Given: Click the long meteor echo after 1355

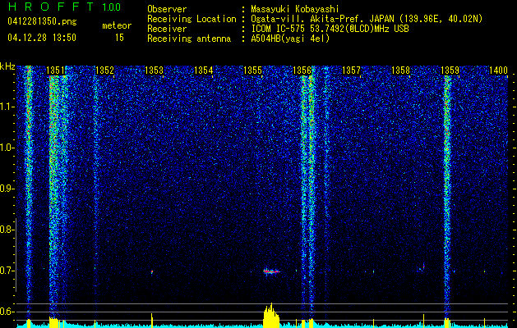Looking at the screenshot, I should [x=271, y=271].
